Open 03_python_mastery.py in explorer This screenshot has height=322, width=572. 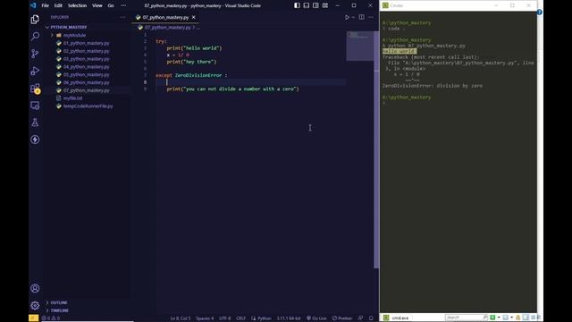click(x=86, y=59)
